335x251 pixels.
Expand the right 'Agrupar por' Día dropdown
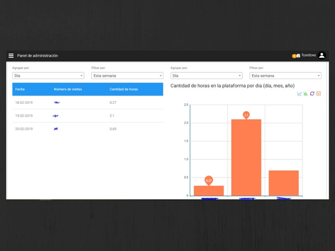tap(206, 76)
